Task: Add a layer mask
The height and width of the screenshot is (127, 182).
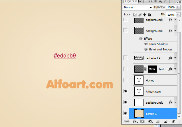Action: point(142,122)
